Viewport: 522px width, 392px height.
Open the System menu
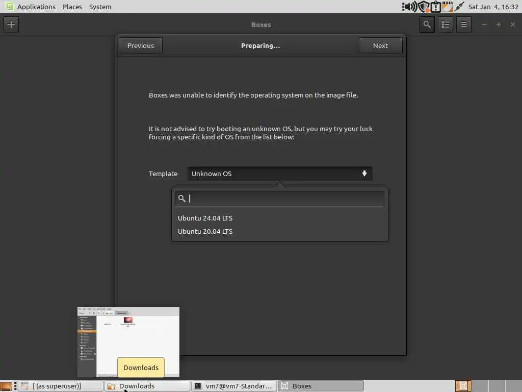pos(100,7)
